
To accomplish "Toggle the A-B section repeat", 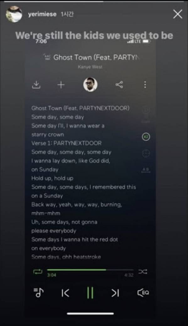I will coord(146,170).
